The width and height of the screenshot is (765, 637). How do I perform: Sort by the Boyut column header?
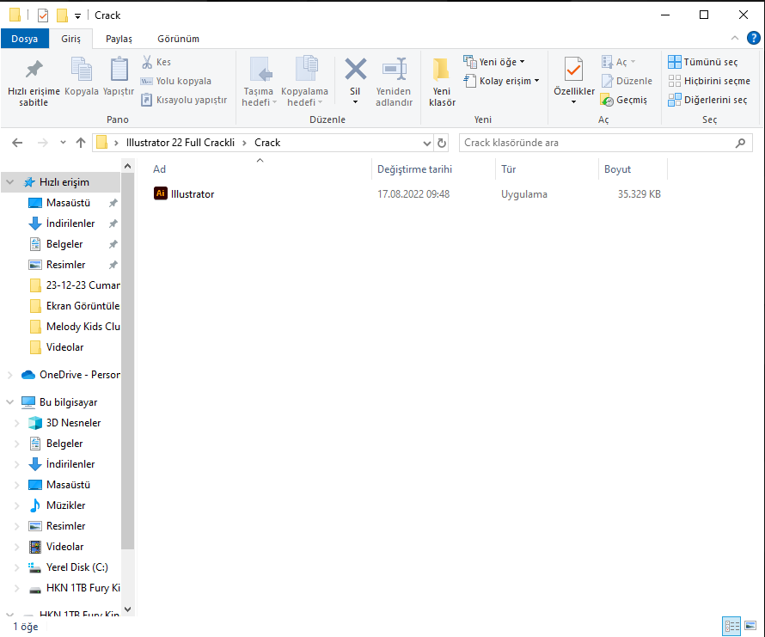(x=618, y=169)
